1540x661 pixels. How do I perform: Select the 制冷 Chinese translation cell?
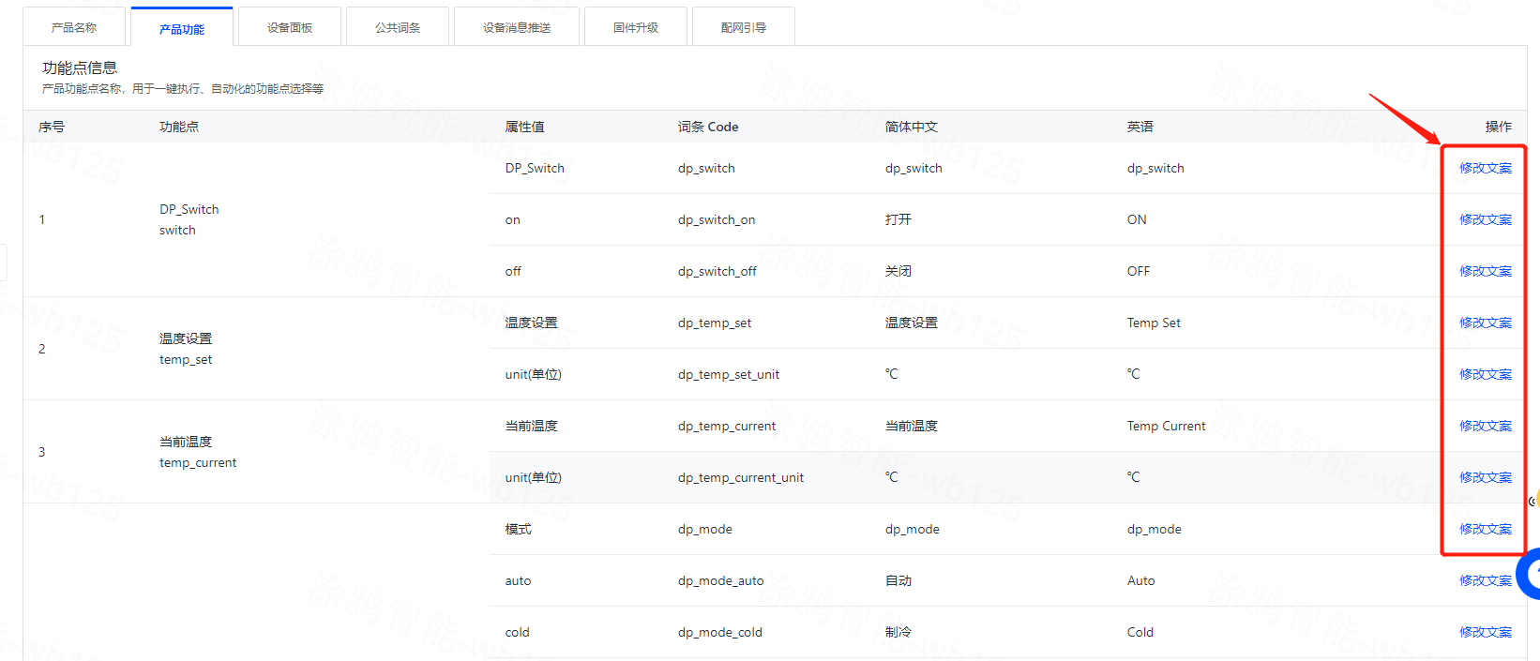(898, 632)
